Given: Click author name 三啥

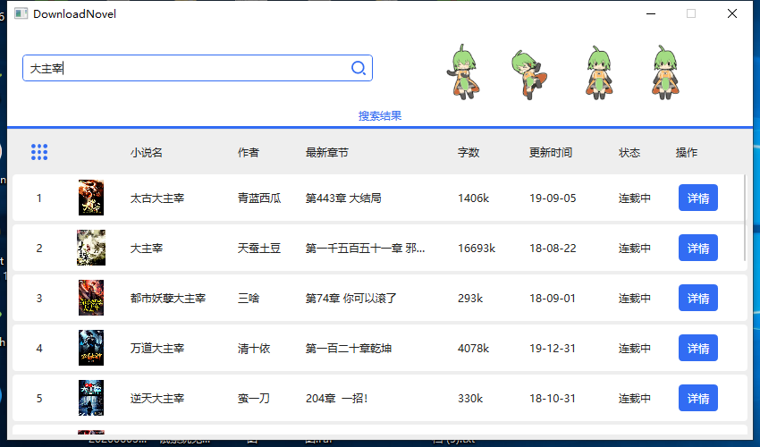Looking at the screenshot, I should (249, 299).
